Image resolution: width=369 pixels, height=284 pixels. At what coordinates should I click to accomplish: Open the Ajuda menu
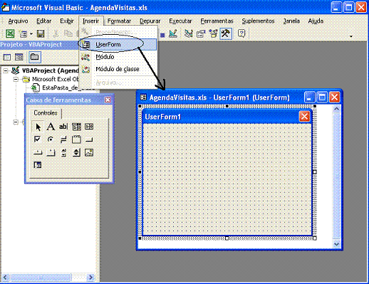316,21
